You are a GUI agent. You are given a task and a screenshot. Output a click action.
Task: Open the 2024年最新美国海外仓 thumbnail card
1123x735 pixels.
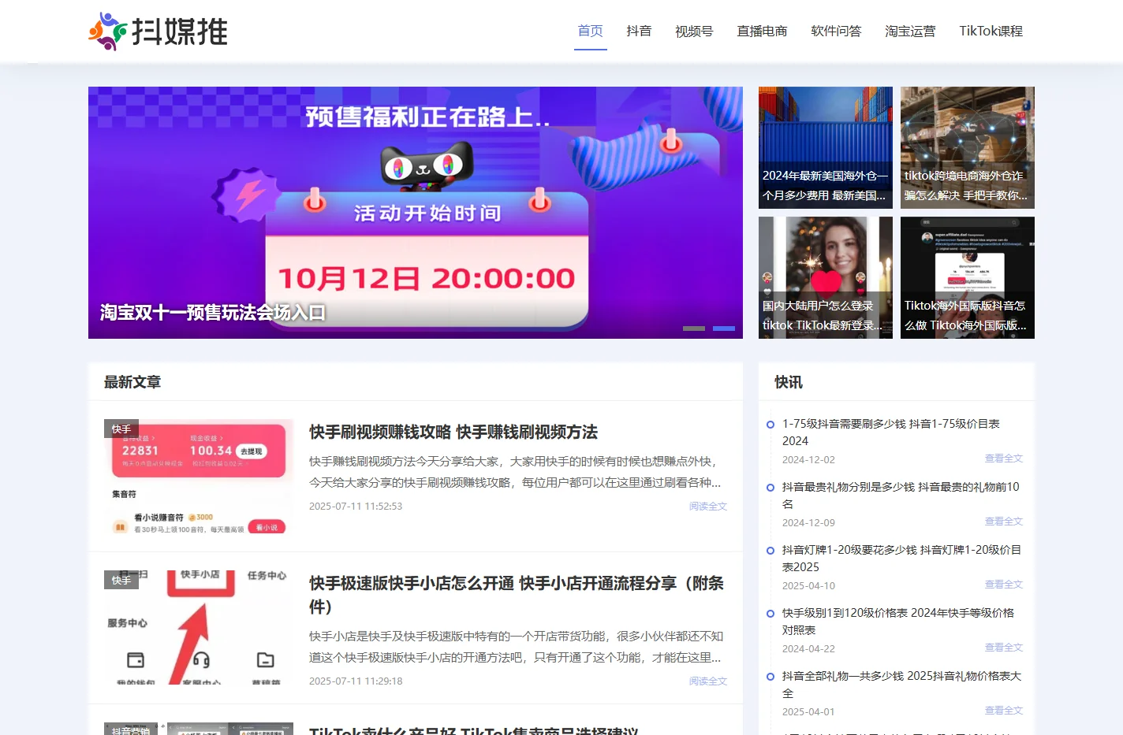click(x=826, y=147)
